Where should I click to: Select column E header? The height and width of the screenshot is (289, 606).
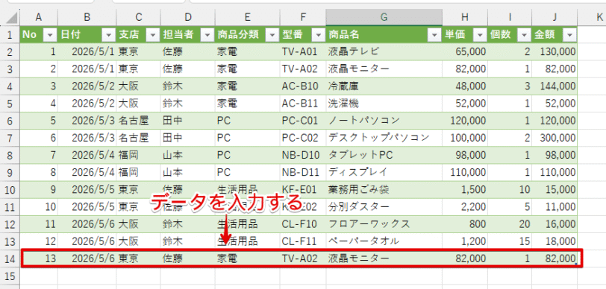(x=247, y=17)
